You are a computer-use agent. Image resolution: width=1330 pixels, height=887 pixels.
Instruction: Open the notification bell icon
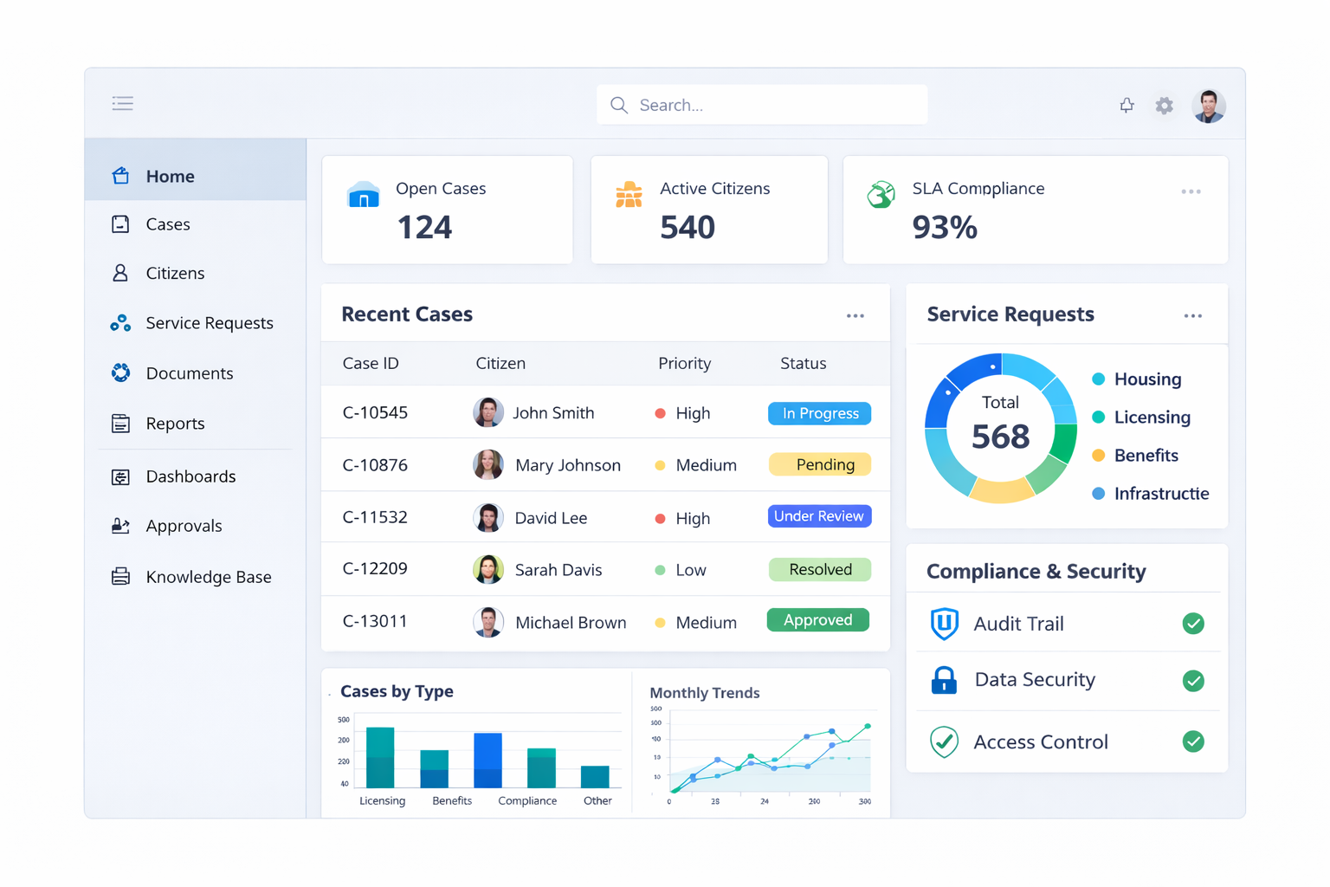(1127, 105)
